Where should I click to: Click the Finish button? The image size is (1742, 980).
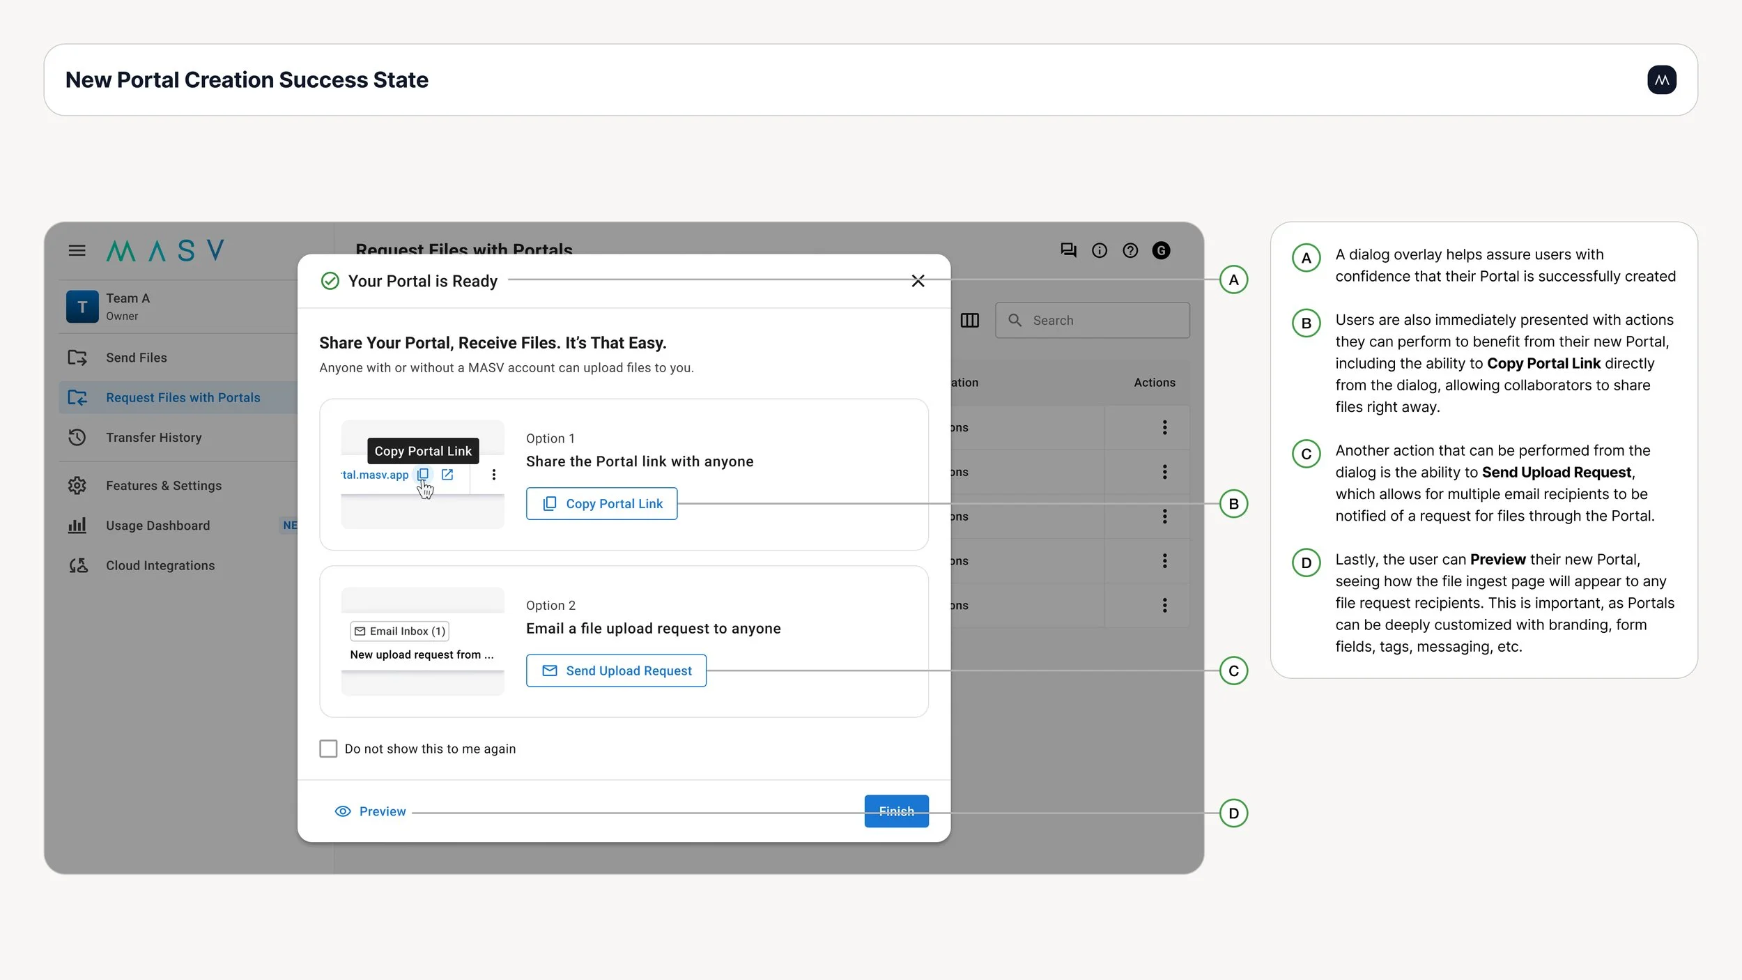point(896,811)
